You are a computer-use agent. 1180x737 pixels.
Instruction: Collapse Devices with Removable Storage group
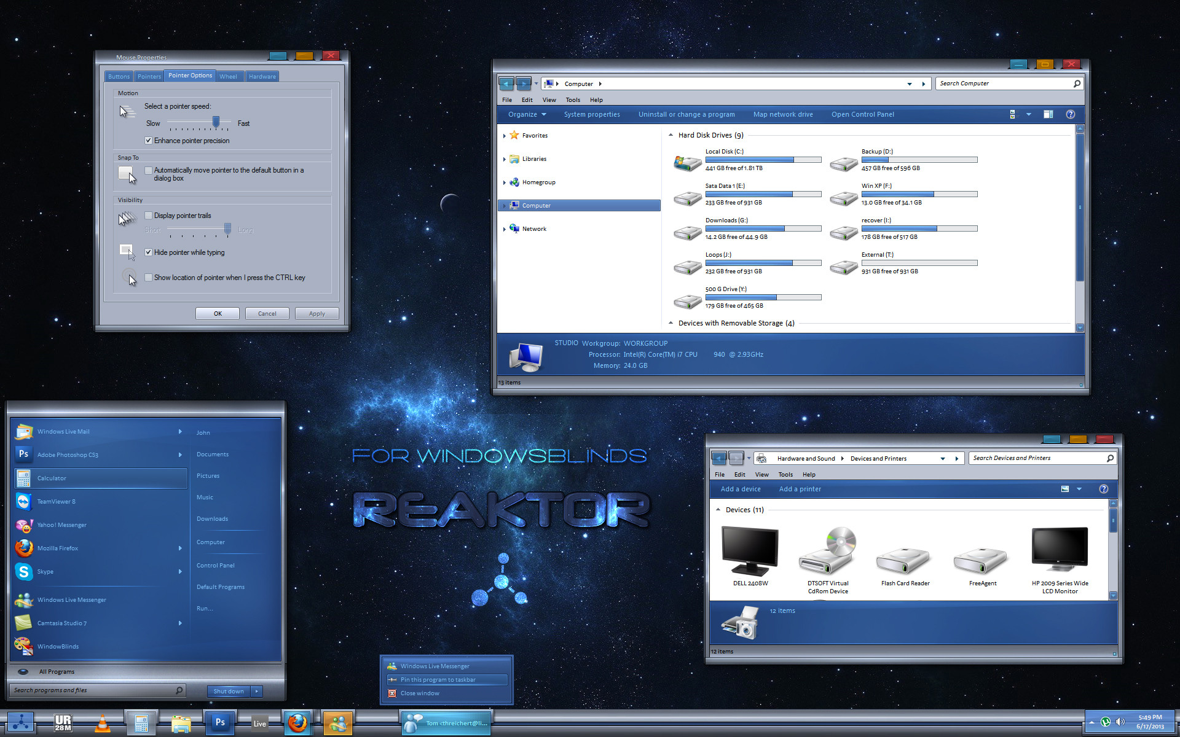671,323
